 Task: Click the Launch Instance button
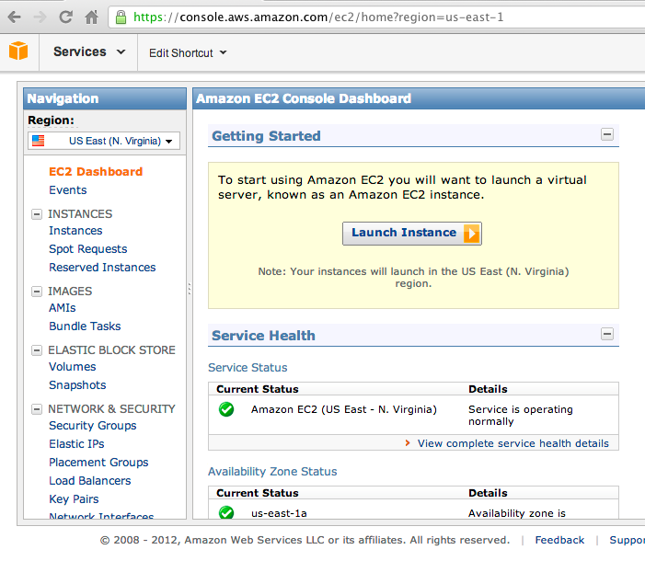tap(412, 234)
